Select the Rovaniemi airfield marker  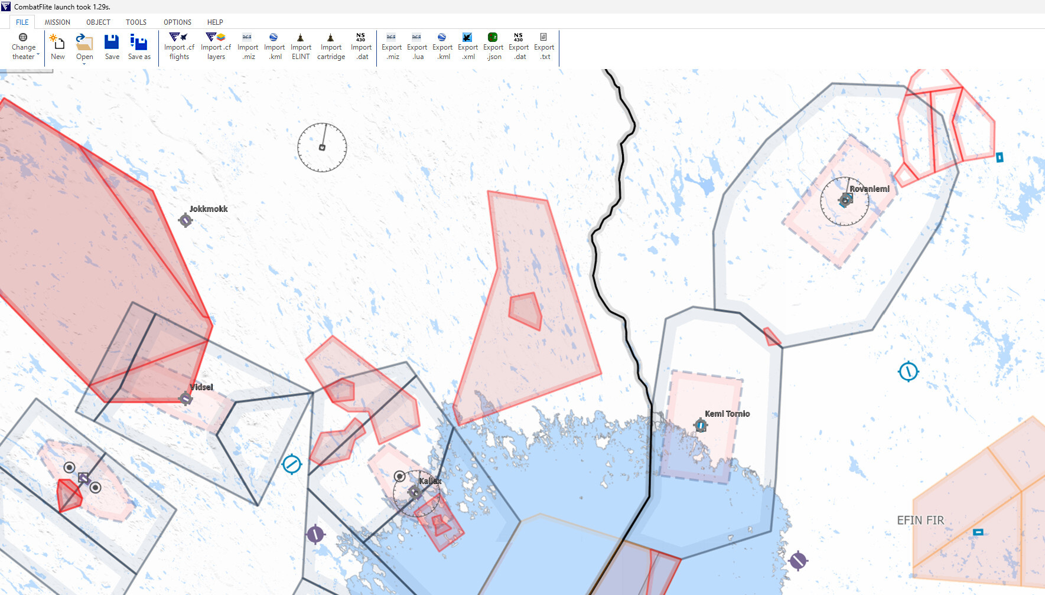(x=845, y=201)
